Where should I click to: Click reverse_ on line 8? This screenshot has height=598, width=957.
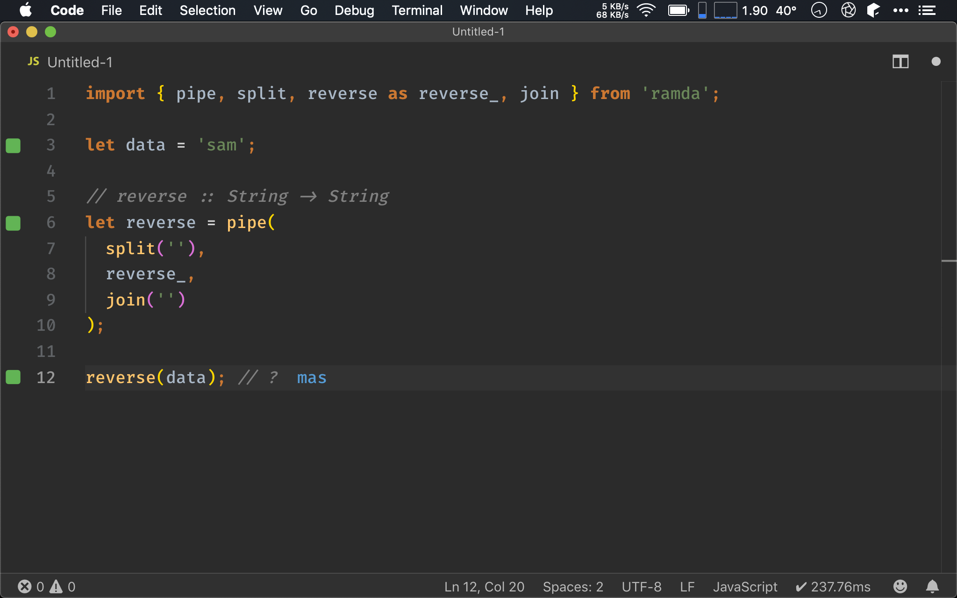click(x=145, y=274)
